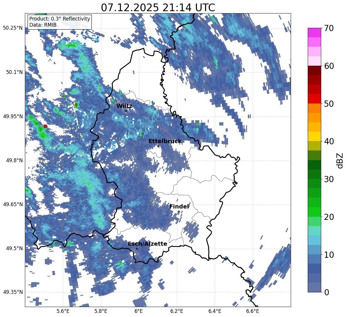Click the 49.65°N latitude label
The image size is (347, 317).
[x=13, y=204]
